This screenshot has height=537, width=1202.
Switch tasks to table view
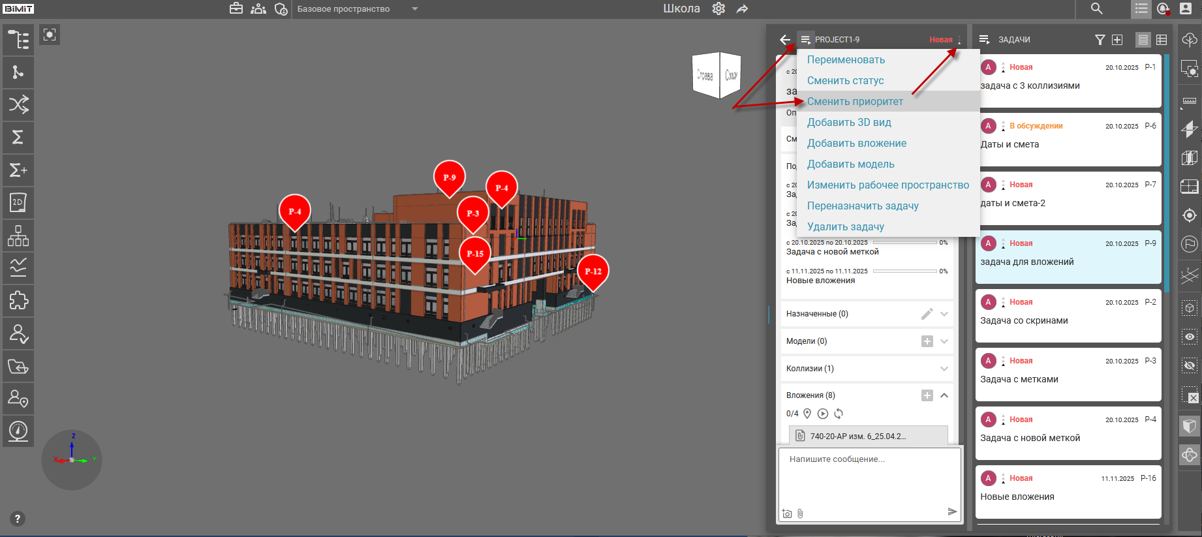[x=1162, y=40]
